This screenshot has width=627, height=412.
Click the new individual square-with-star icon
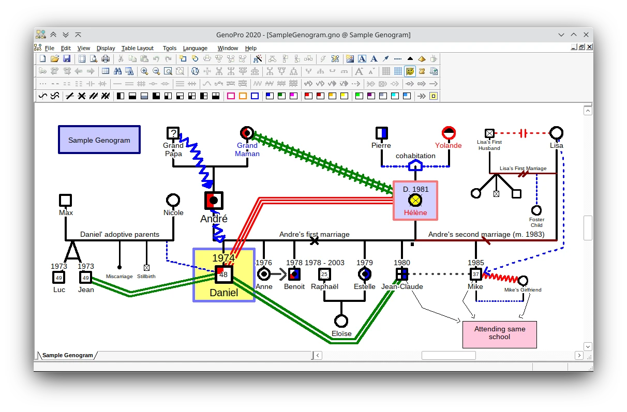[183, 58]
